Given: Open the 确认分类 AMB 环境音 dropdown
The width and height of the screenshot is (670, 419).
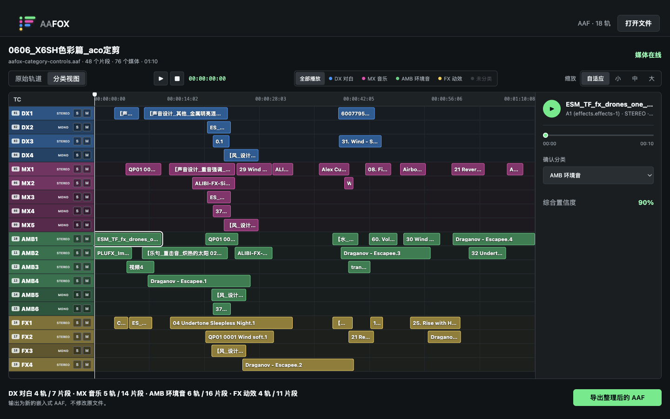Looking at the screenshot, I should point(598,176).
